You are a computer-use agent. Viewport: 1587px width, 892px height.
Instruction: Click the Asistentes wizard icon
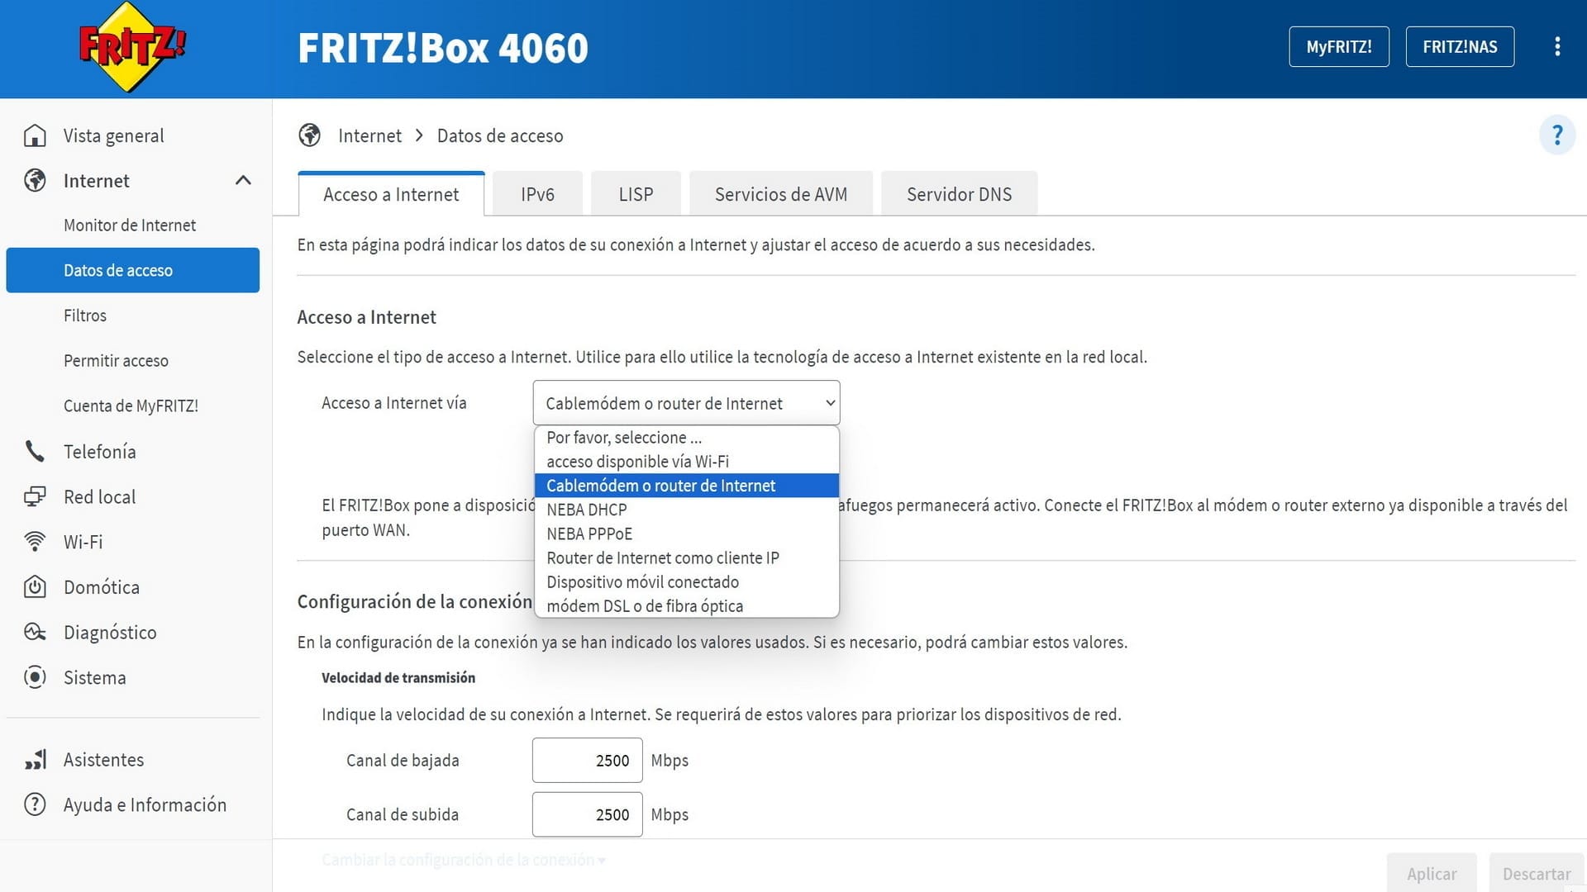[35, 760]
